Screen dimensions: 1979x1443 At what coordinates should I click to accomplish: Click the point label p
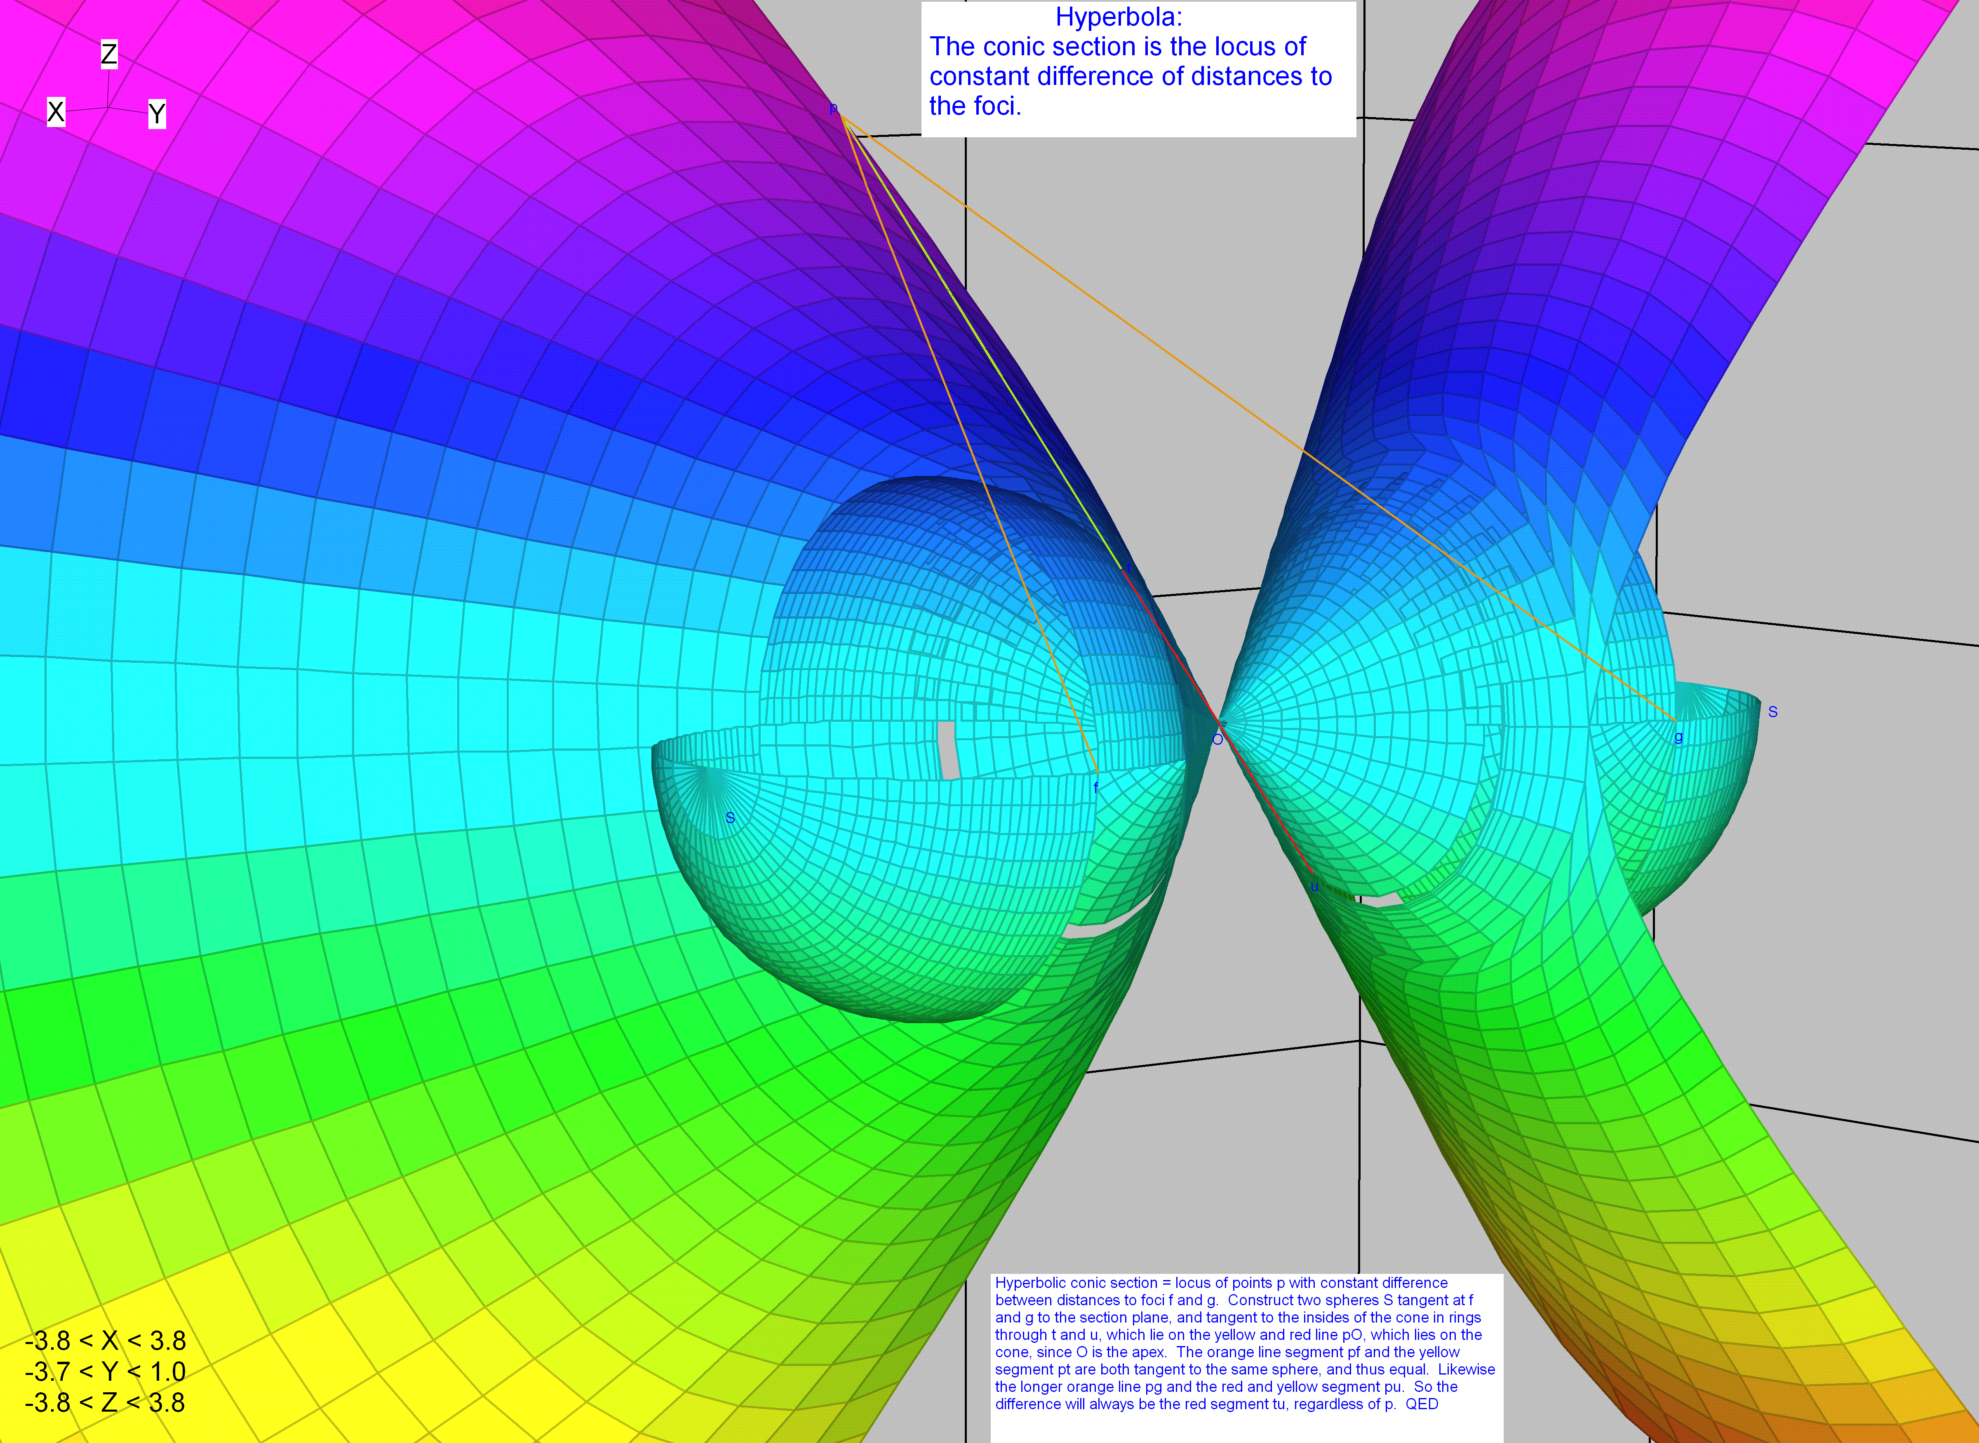833,108
